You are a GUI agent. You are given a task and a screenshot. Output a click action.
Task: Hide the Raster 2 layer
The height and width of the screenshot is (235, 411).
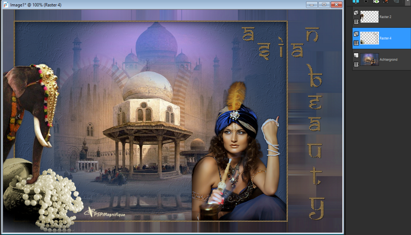[356, 21]
